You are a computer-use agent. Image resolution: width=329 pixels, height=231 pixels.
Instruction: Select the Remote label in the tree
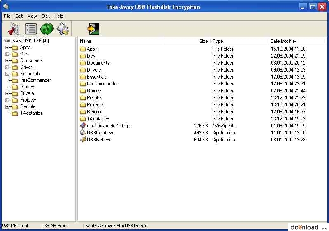[28, 106]
